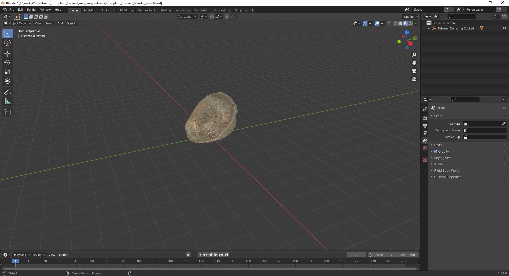Open the Tool properties tab
Screen dimensions: 509x276
425,109
